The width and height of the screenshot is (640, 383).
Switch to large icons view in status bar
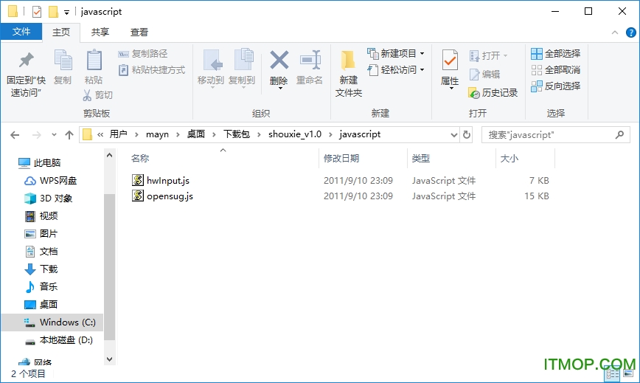(628, 373)
